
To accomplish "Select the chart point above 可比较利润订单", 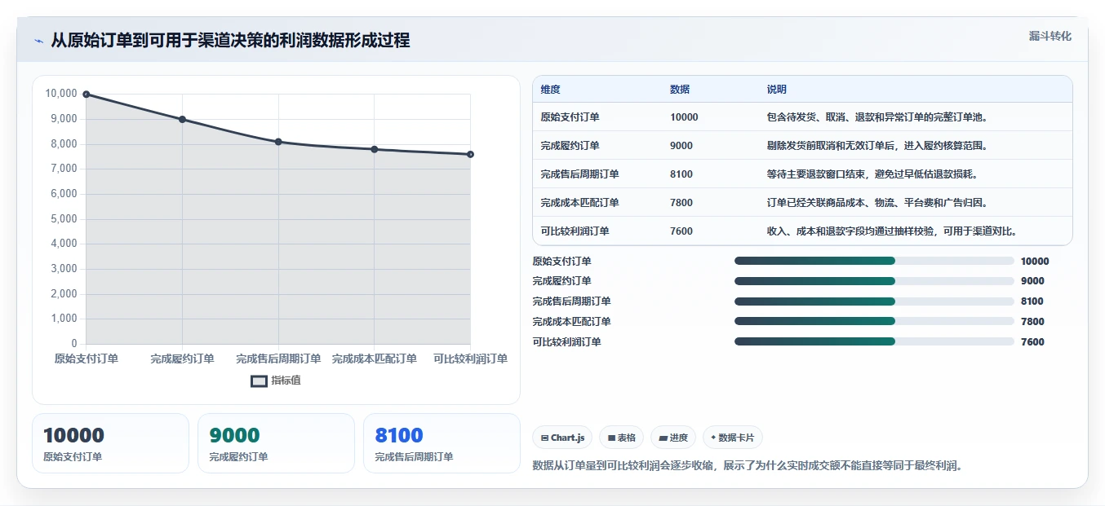I will (x=470, y=154).
